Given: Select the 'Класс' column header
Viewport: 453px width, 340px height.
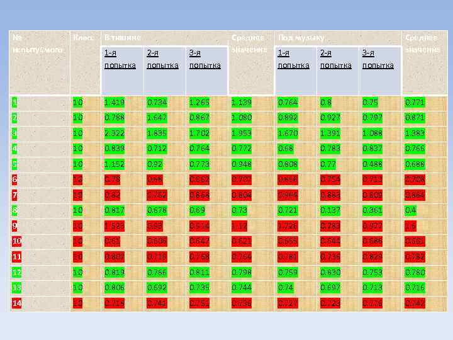Looking at the screenshot, I should (83, 38).
